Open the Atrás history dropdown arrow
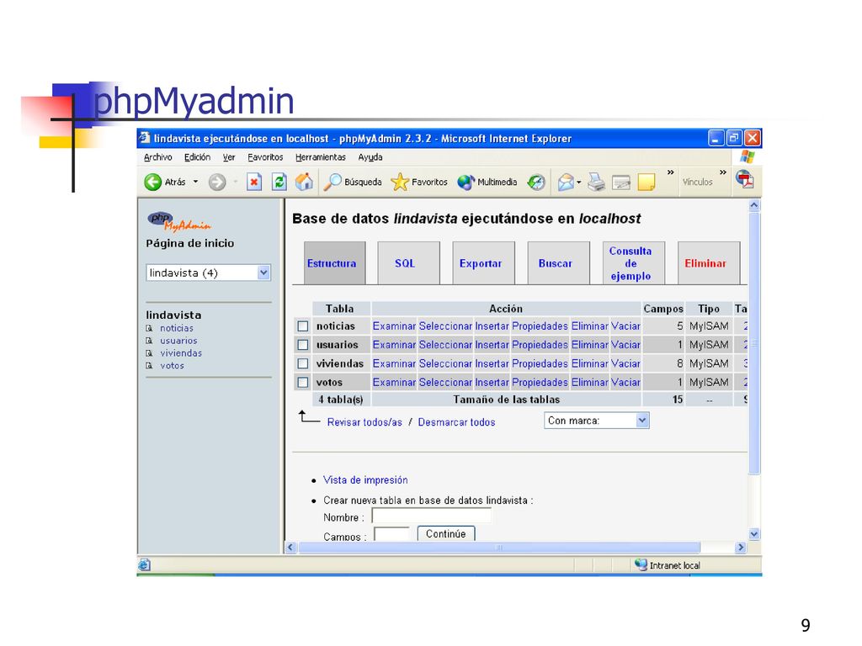 point(195,182)
